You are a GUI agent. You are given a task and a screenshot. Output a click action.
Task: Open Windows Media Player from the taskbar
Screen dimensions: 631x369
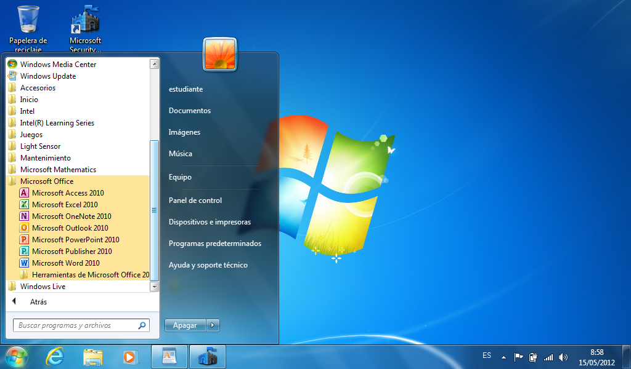131,356
